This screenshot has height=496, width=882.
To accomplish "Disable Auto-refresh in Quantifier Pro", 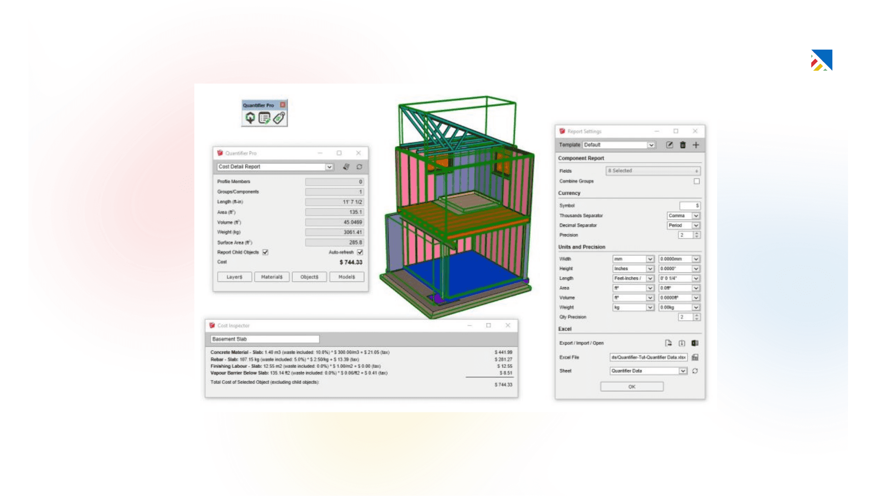I will coord(360,252).
